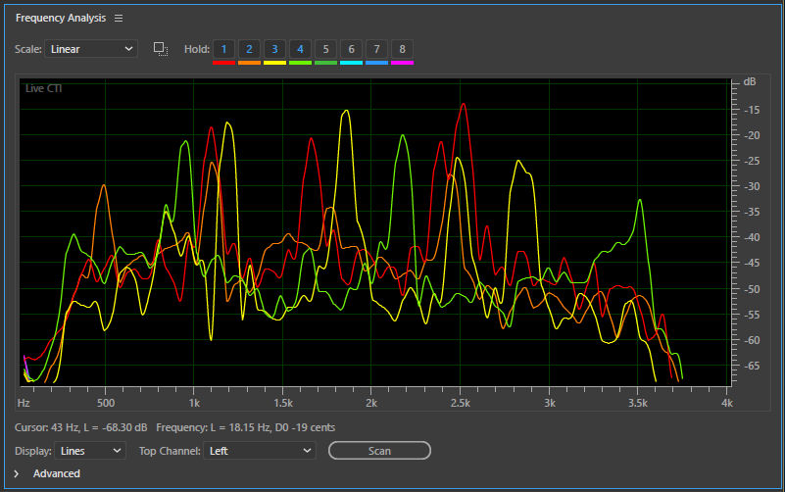This screenshot has height=492, width=785.
Task: Toggle Hold button 2
Action: [x=249, y=49]
